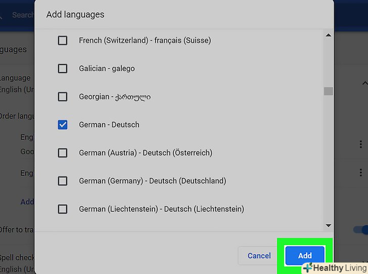Select the Galician language checkbox

[63, 68]
